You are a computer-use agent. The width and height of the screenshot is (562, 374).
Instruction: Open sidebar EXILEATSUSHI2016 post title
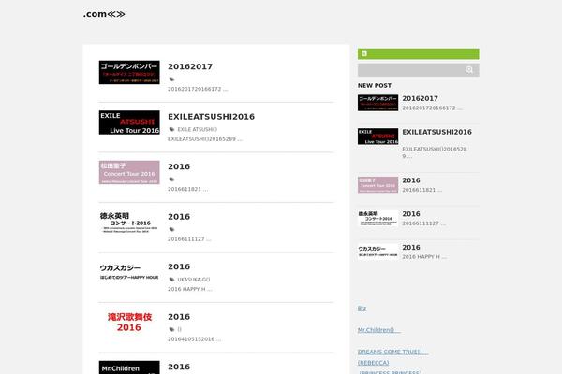(436, 132)
